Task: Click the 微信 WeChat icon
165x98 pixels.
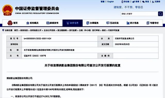Action: [143, 2]
